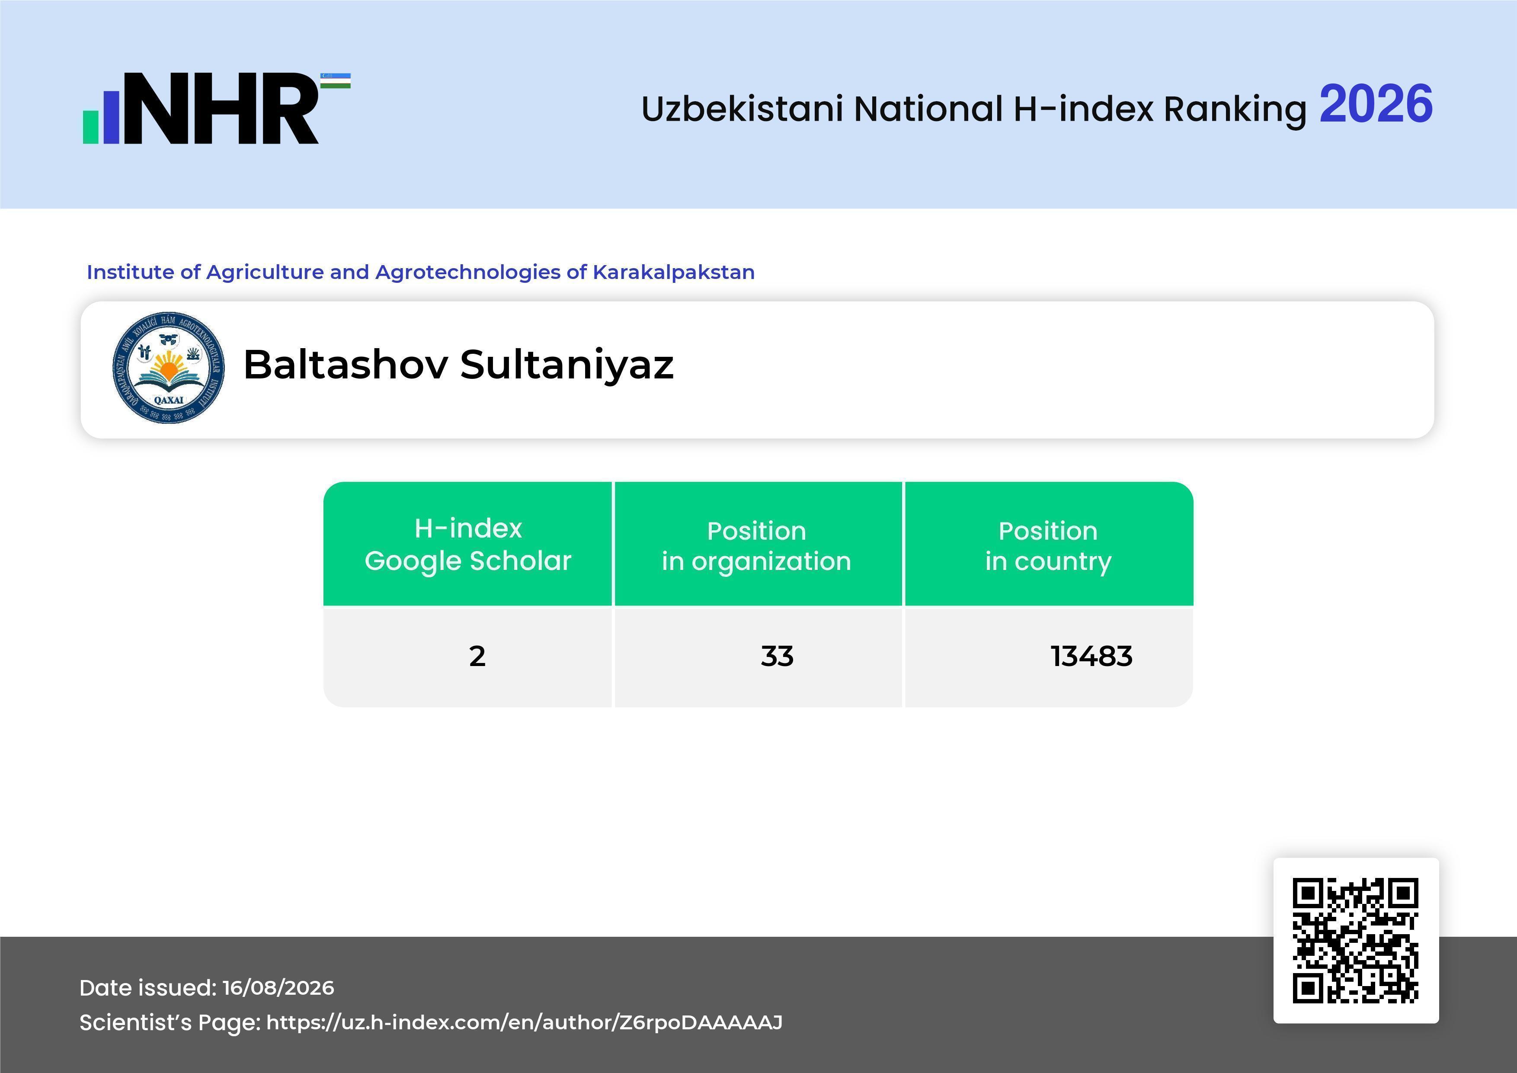Click the QR code
The width and height of the screenshot is (1517, 1073).
click(1356, 940)
